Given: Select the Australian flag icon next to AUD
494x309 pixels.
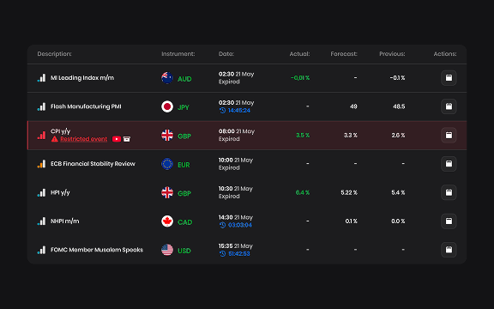Looking at the screenshot, I should coord(167,78).
